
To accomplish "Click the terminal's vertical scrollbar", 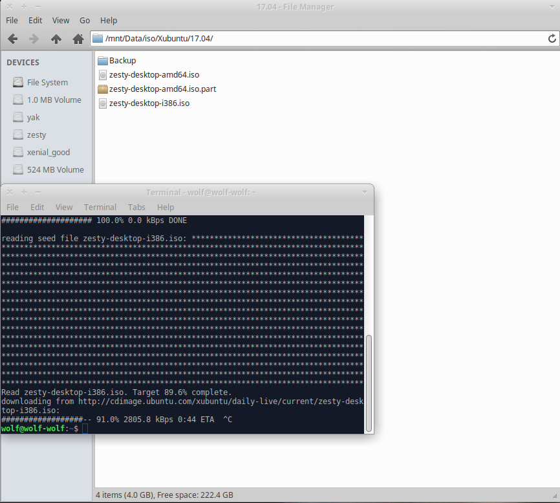I will point(369,381).
